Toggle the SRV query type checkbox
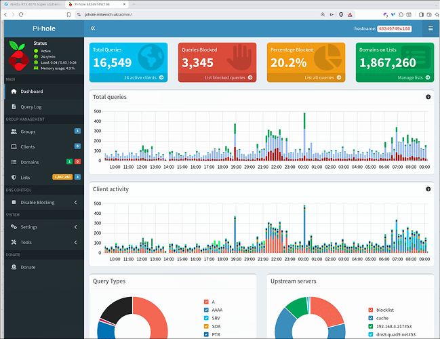The height and width of the screenshot is (339, 440). coord(206,318)
